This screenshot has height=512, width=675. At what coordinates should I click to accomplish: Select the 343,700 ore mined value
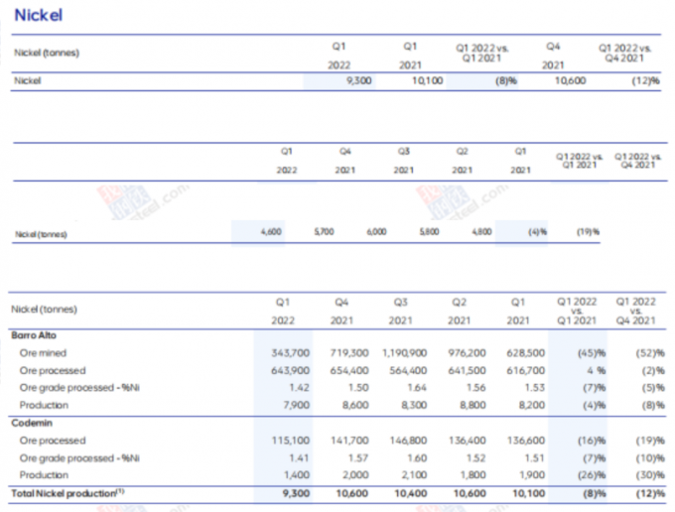291,352
